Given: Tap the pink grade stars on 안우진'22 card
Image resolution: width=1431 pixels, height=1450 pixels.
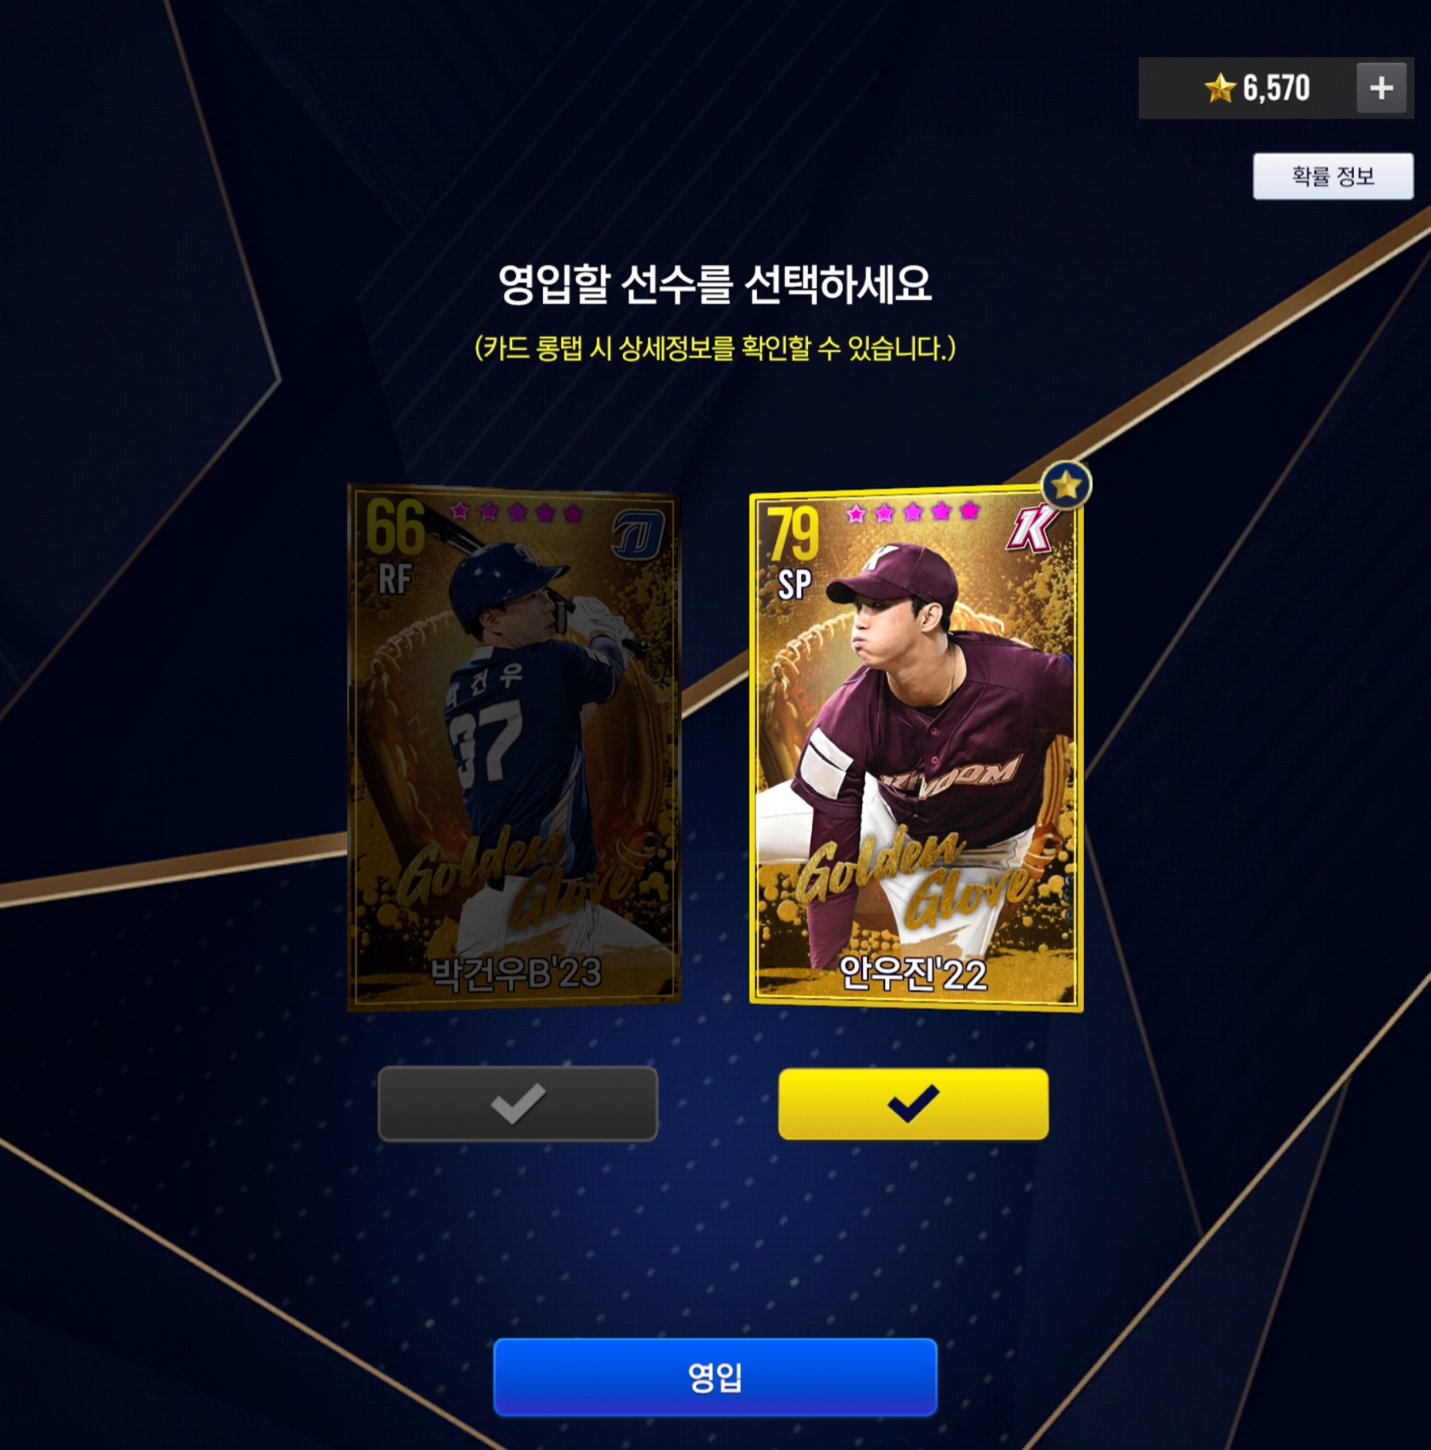Looking at the screenshot, I should click(x=912, y=512).
